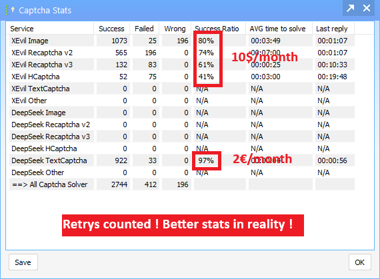Click the 33 failed count cell
The width and height of the screenshot is (380, 279).
[146, 160]
